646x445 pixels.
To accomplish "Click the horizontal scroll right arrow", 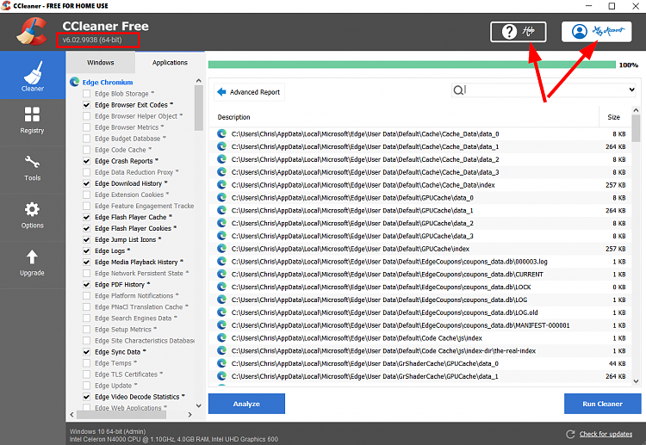I will (190, 415).
